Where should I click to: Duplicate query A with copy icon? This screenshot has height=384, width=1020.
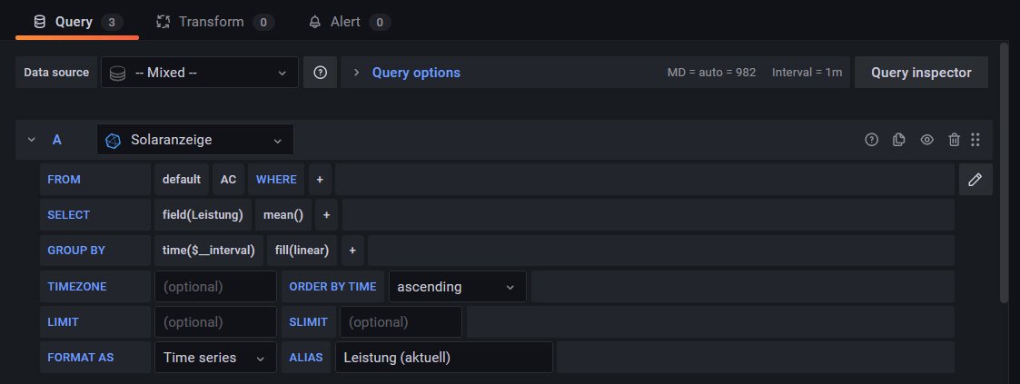click(899, 140)
